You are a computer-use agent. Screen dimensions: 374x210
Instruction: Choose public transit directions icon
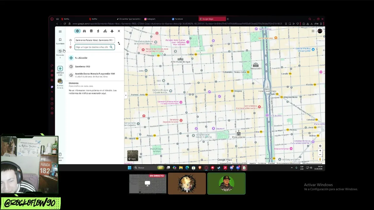click(91, 31)
